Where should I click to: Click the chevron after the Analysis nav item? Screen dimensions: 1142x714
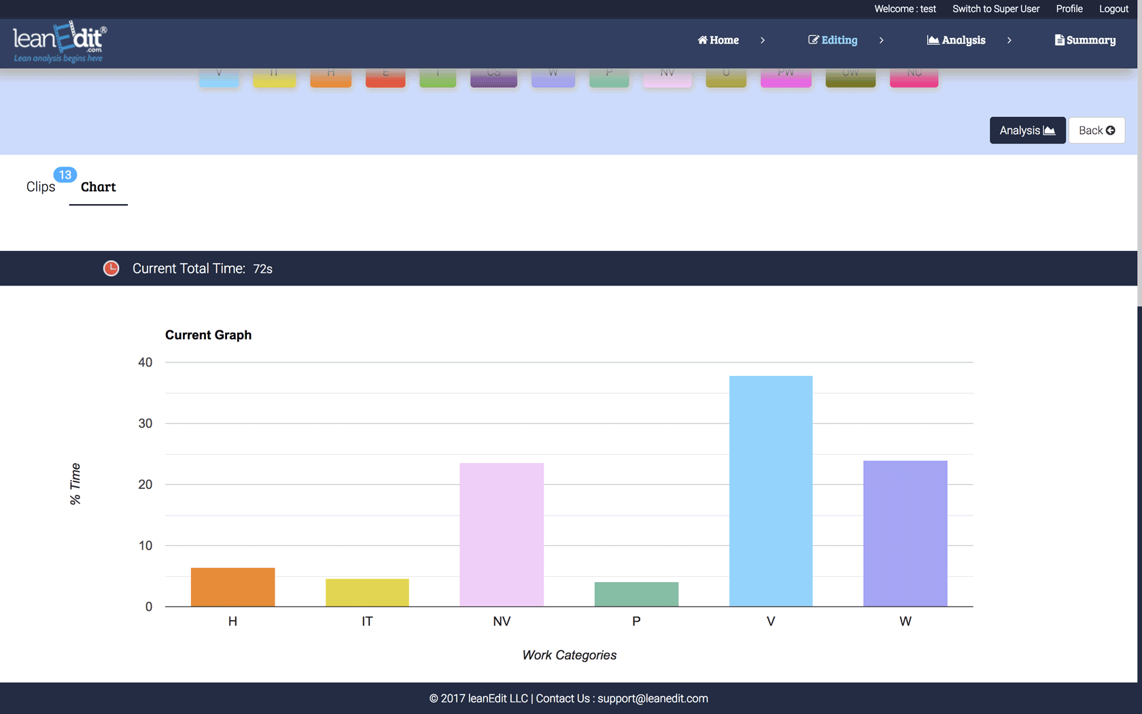tap(1009, 40)
